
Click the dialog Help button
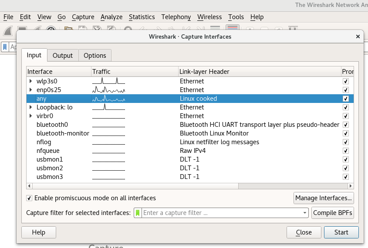[x=39, y=232]
